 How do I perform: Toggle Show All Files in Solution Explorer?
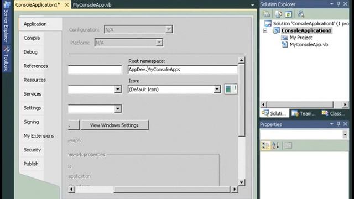(279, 14)
